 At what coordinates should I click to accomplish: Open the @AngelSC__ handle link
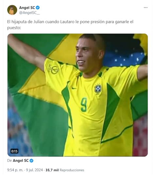pos(29,13)
